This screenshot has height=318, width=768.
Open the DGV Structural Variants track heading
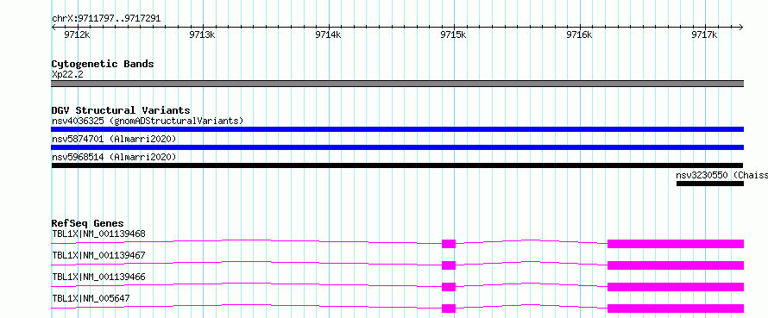pyautogui.click(x=121, y=110)
